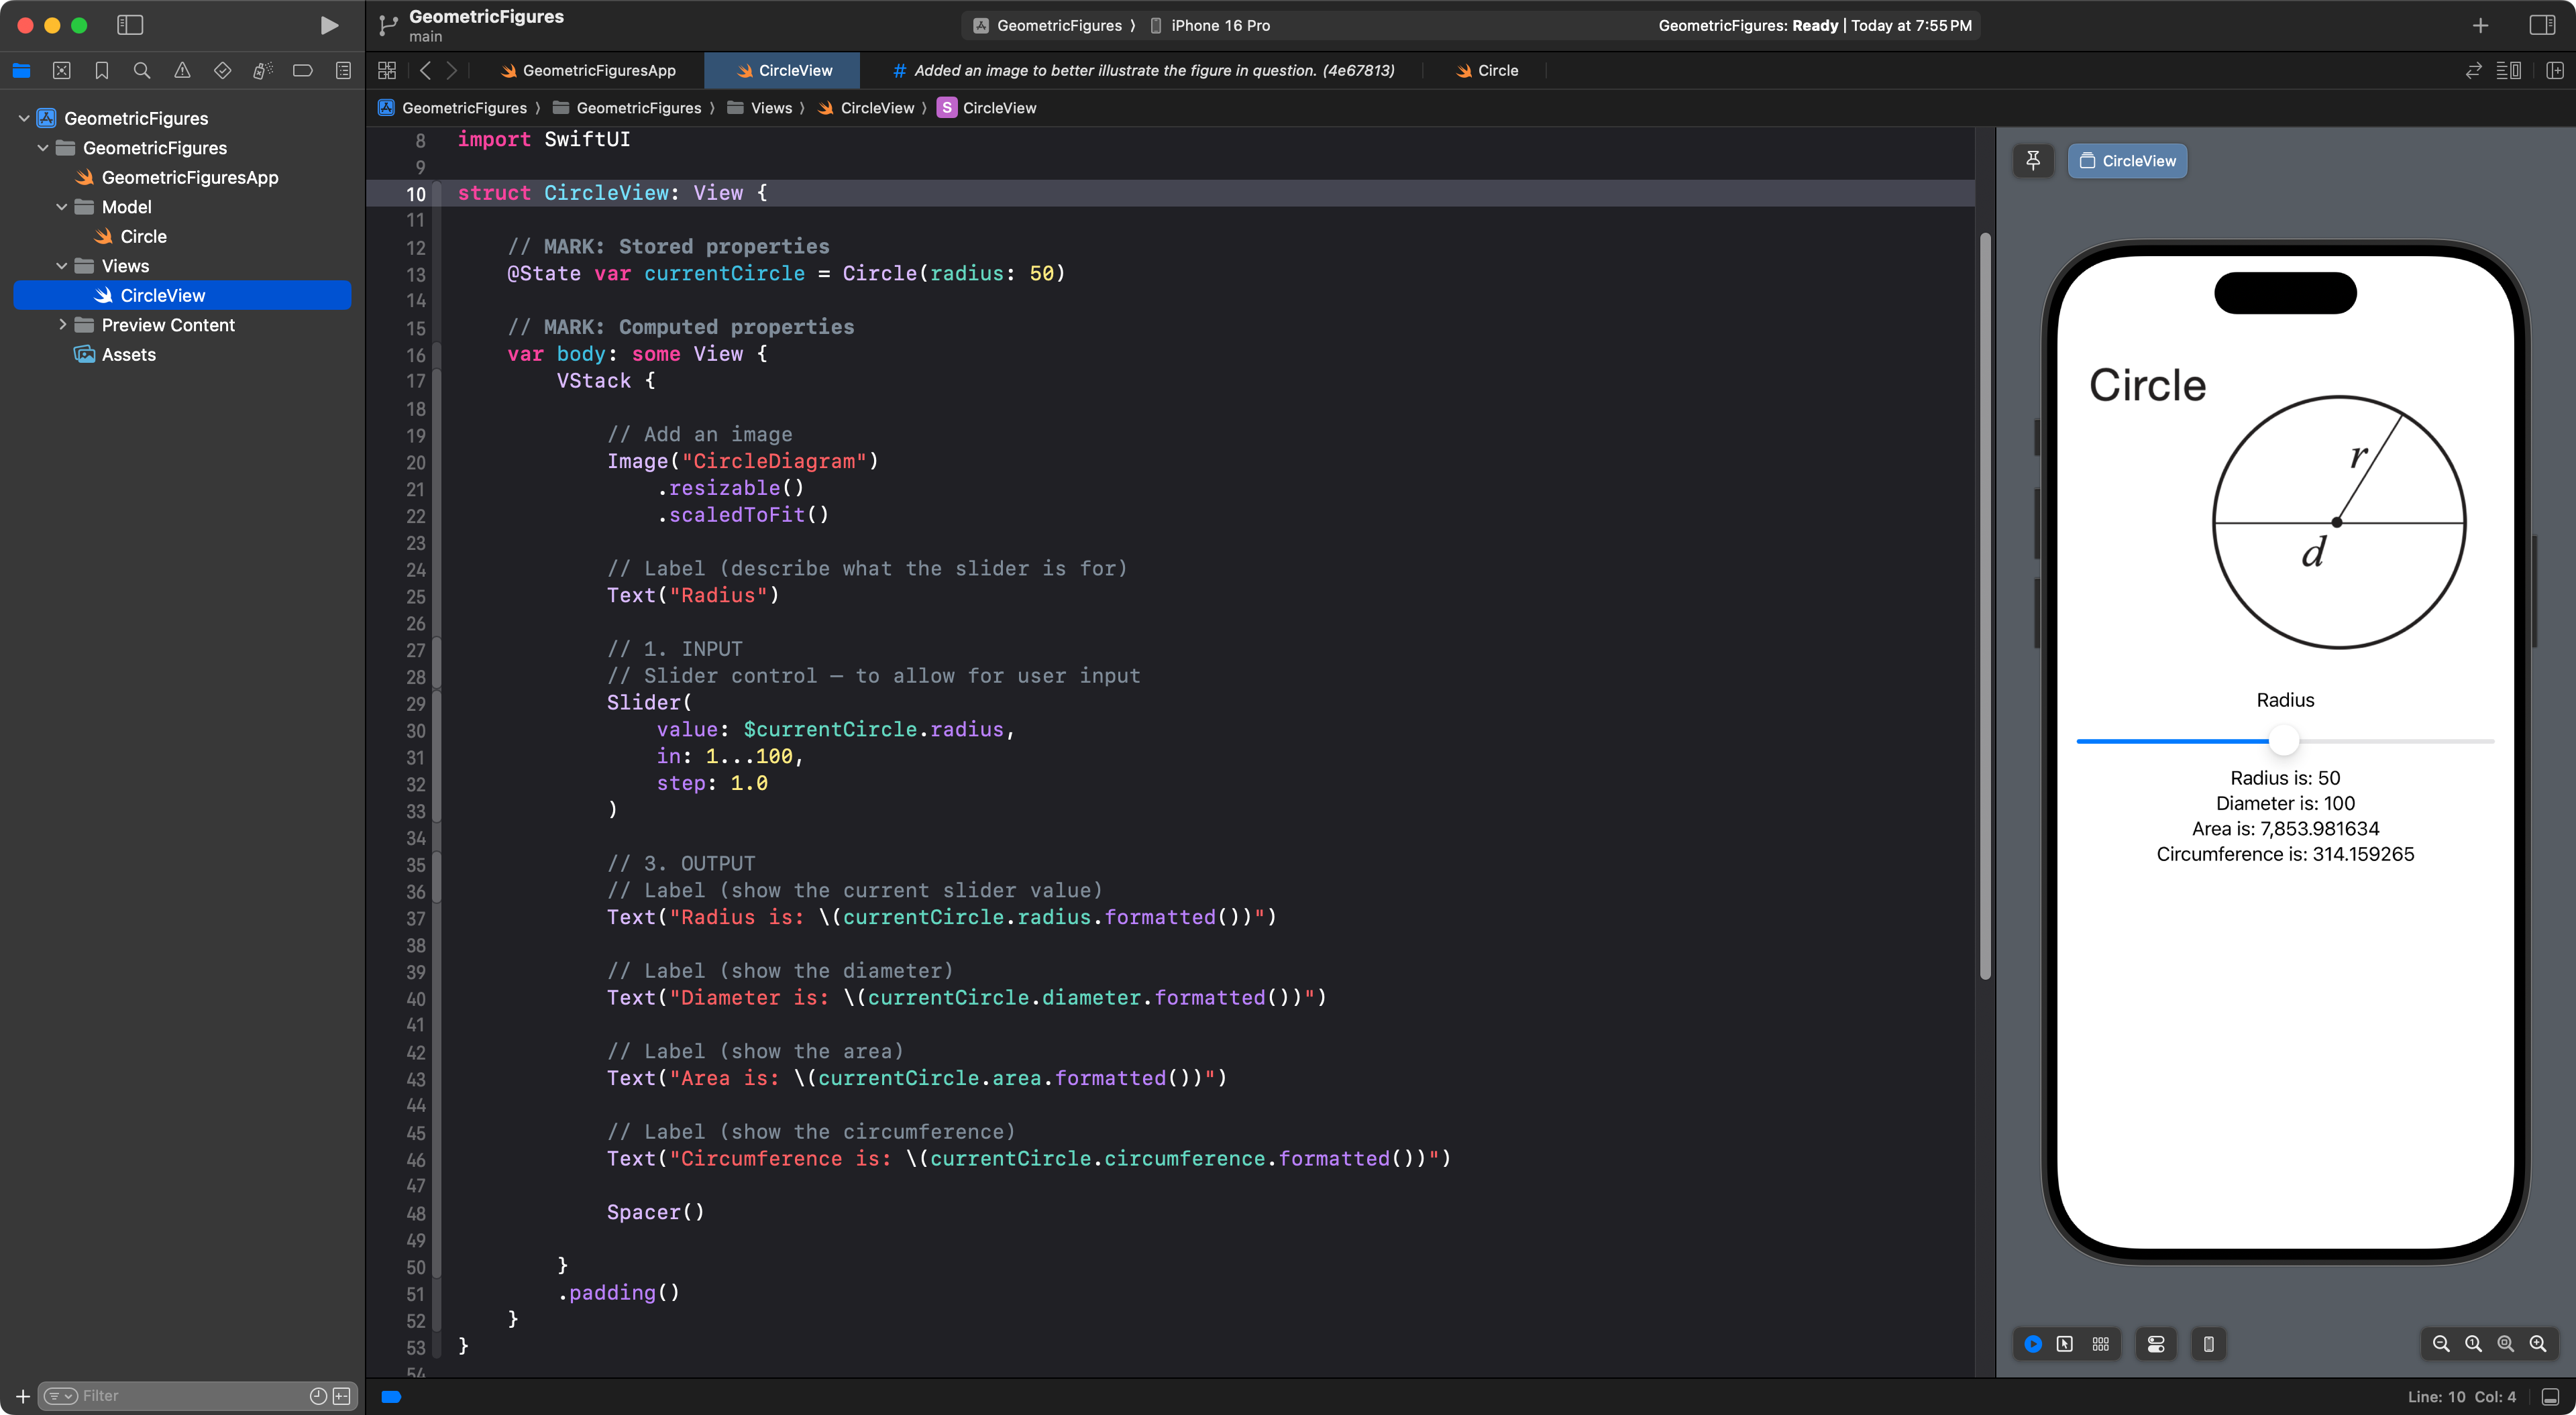This screenshot has height=1415, width=2576.
Task: Click the related items grid icon
Action: (387, 70)
